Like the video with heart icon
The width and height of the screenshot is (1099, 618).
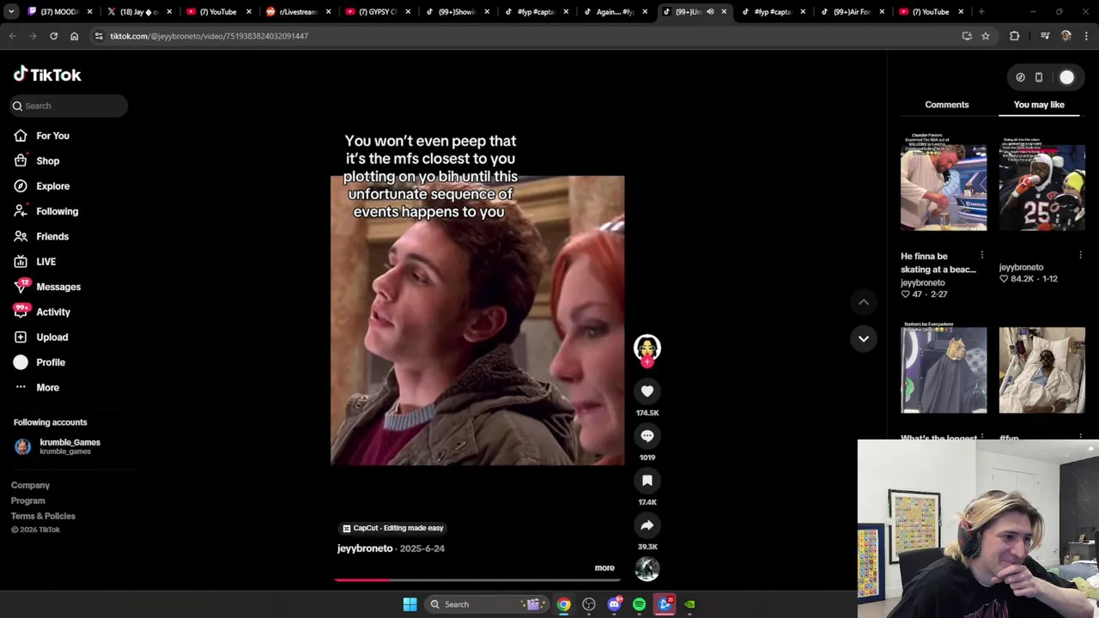pos(647,391)
